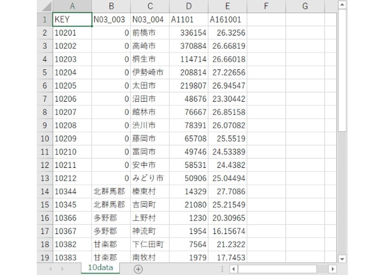Select the A161001 header cell
This screenshot has width=385, height=275.
(227, 20)
